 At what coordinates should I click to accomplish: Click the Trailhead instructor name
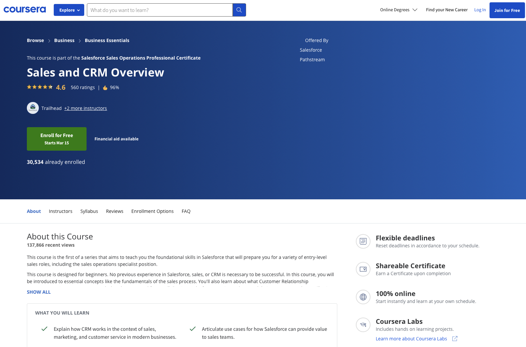click(51, 108)
